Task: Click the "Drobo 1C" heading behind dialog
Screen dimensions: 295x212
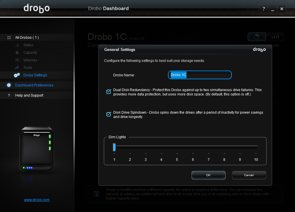Action: (107, 36)
